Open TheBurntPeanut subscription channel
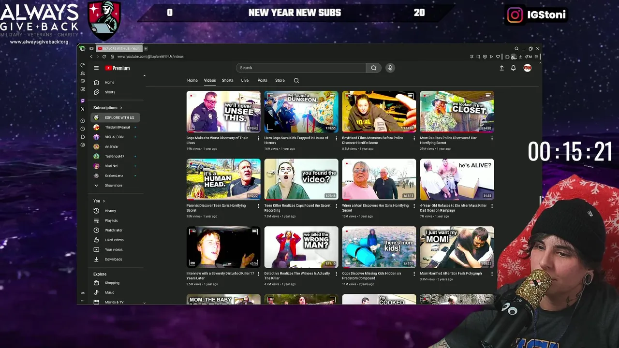 (115, 127)
